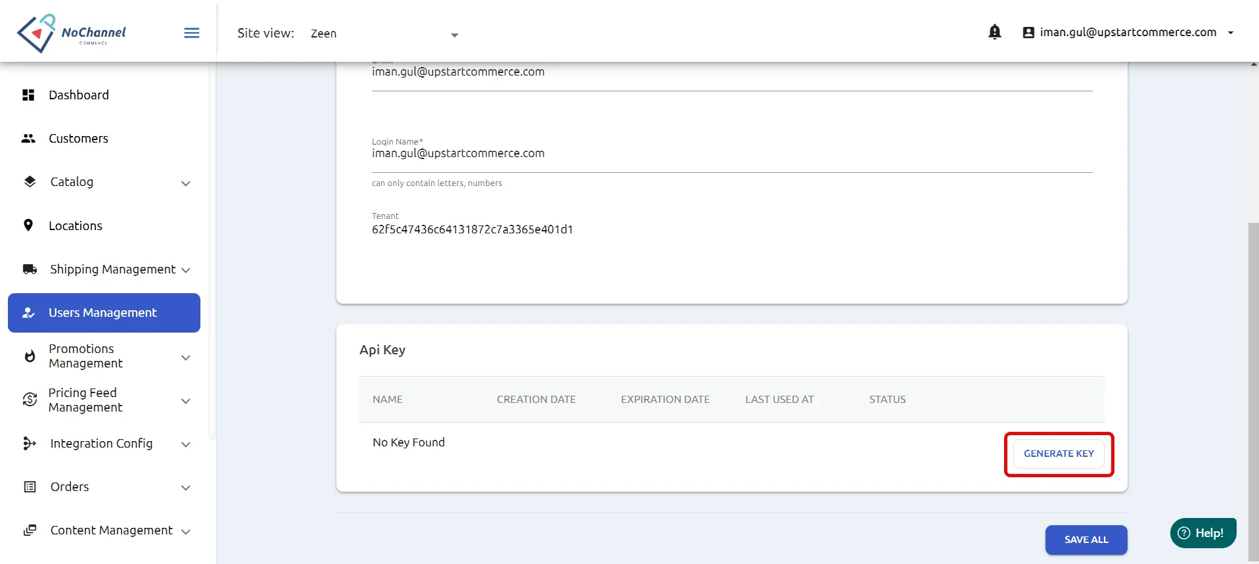Expand the Shipping Management chevron
This screenshot has width=1259, height=564.
tap(186, 270)
